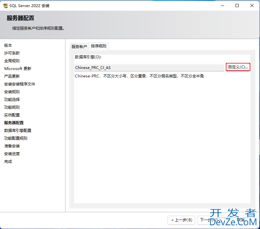Select 产品更新 in the step list

12,76
